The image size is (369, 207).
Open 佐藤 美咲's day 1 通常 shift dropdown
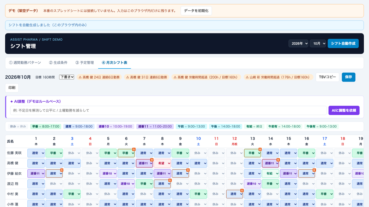point(36,153)
